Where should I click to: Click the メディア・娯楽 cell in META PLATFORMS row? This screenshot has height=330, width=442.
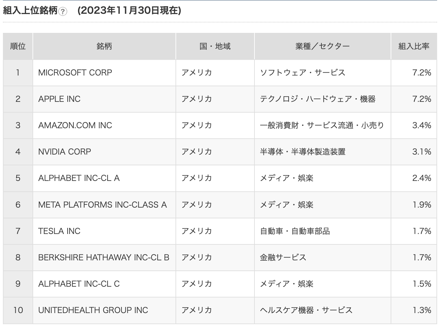(323, 205)
